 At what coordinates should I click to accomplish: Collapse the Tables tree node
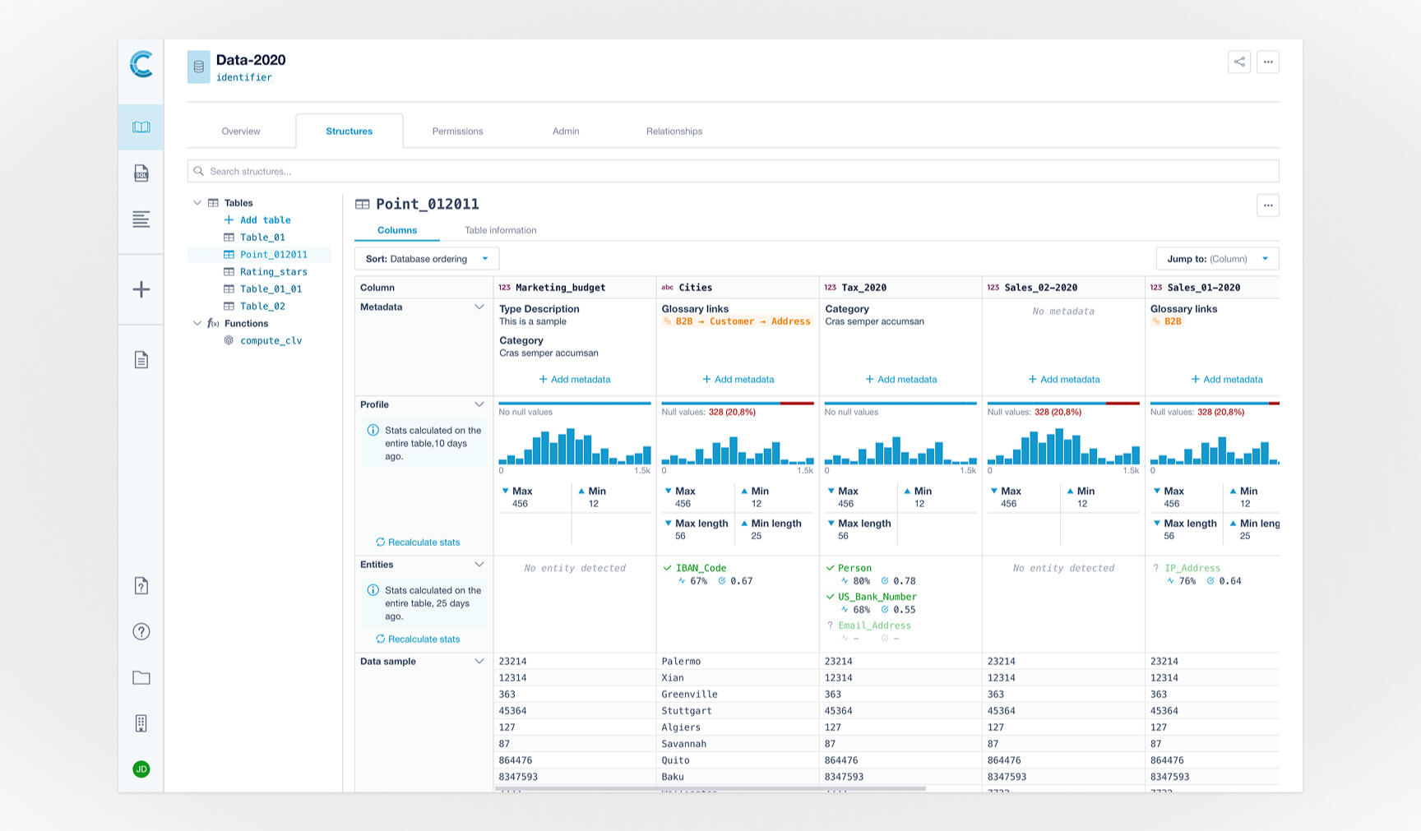point(197,203)
